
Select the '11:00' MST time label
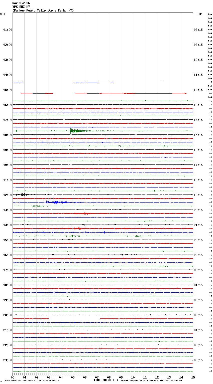pyautogui.click(x=8, y=180)
